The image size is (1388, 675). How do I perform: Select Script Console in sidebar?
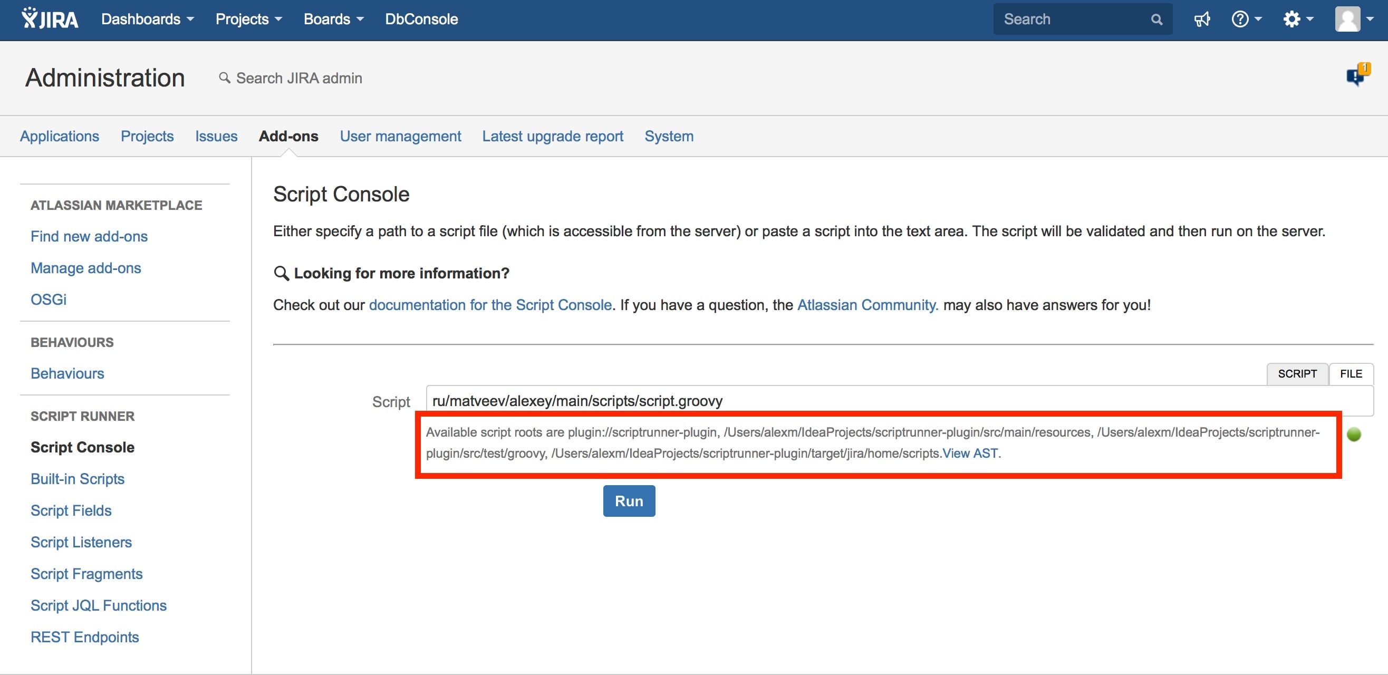click(82, 448)
